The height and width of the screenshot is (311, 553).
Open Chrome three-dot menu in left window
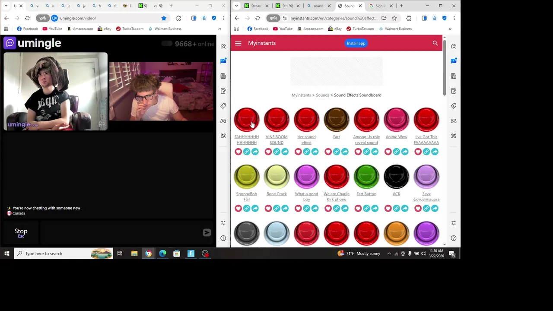[223, 18]
